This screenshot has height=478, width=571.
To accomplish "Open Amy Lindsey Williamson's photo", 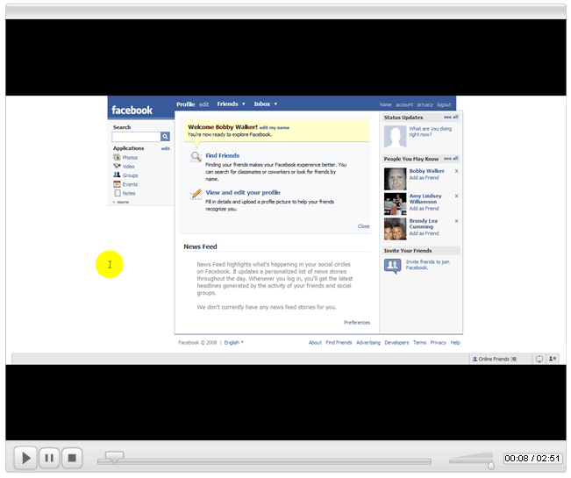I will [x=395, y=203].
